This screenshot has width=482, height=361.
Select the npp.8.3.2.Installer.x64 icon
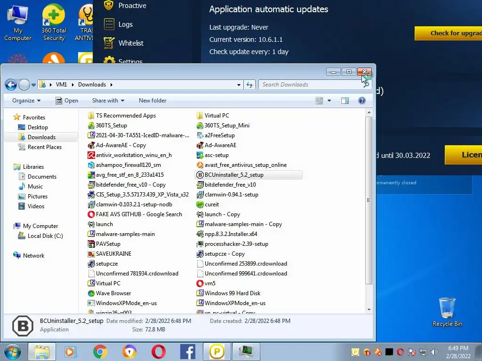(200, 234)
